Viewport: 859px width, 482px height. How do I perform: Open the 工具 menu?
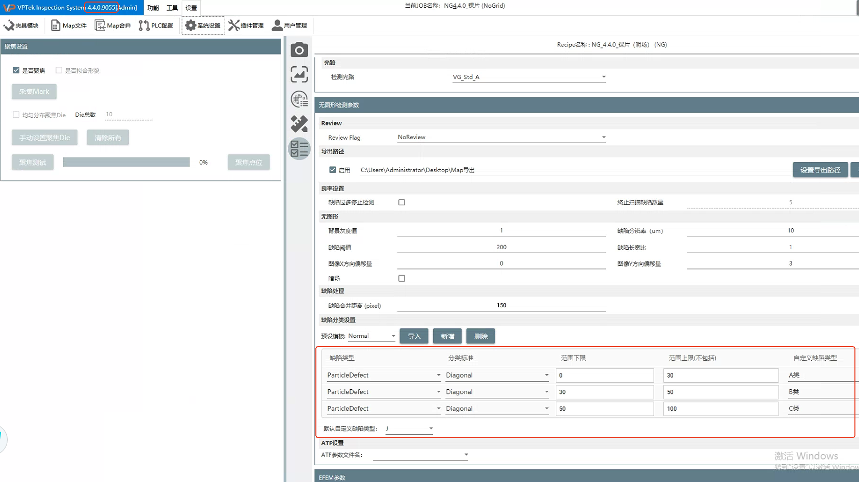[172, 8]
